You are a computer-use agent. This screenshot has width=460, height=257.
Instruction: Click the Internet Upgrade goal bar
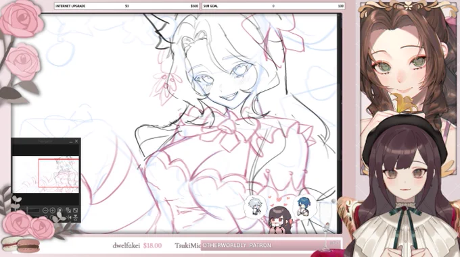click(127, 6)
